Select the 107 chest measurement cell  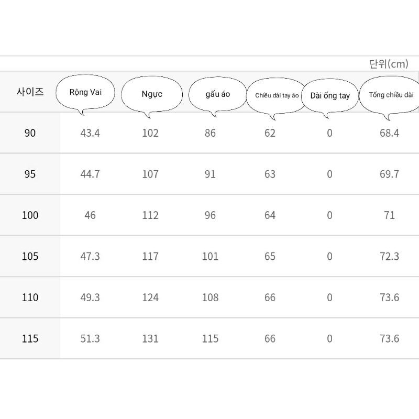[x=150, y=174]
